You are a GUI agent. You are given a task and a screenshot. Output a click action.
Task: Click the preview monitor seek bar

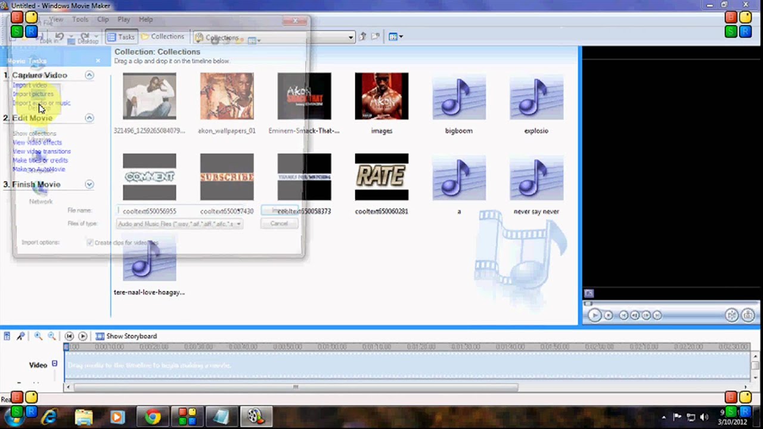pyautogui.click(x=670, y=303)
